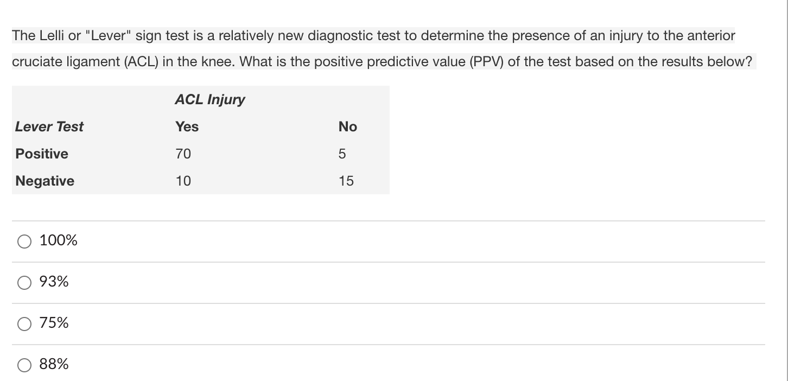Click the table cell containing 70

coord(183,154)
